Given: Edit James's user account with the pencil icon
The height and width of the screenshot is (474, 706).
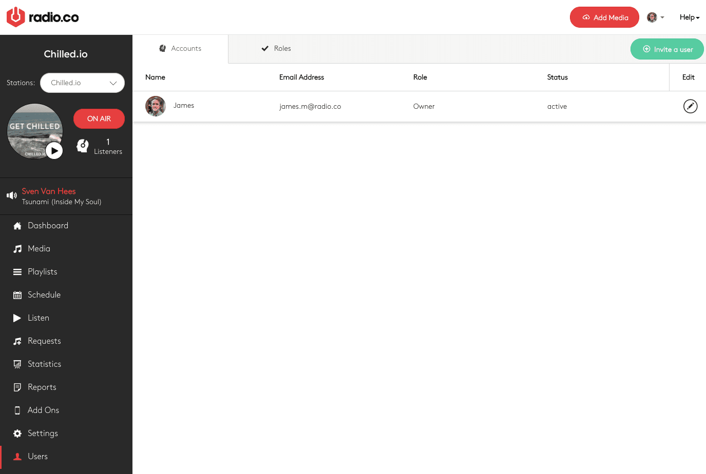Looking at the screenshot, I should (x=690, y=106).
